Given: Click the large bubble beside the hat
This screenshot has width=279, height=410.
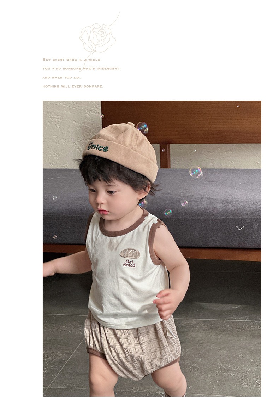Looking at the screenshot, I should tap(142, 127).
